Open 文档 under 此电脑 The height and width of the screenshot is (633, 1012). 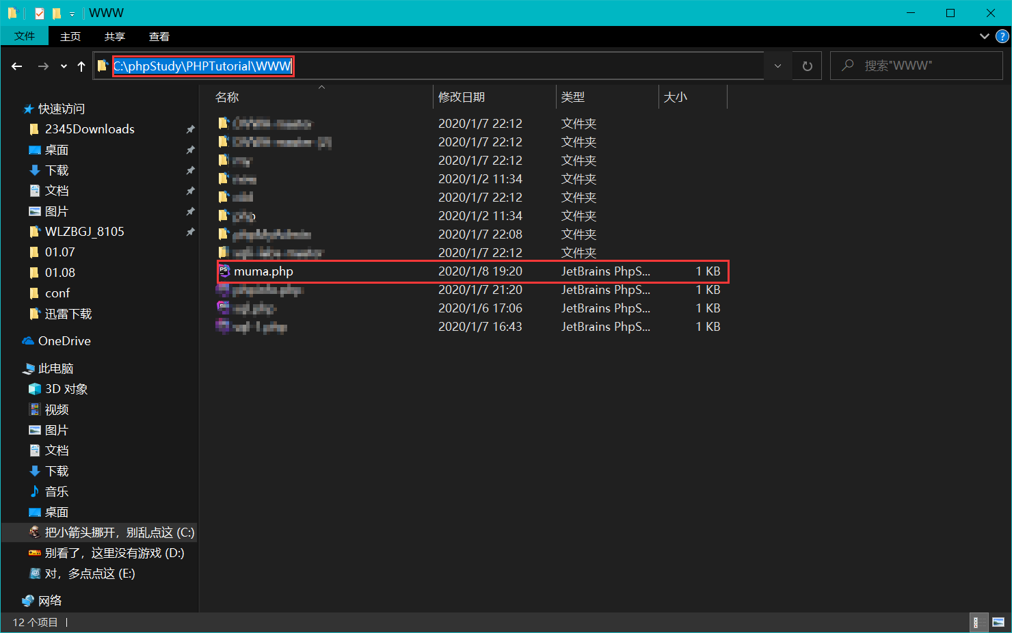(57, 450)
